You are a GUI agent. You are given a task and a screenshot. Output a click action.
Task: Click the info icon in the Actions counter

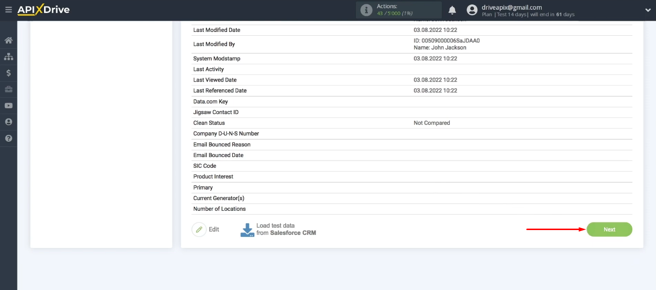[x=366, y=9]
